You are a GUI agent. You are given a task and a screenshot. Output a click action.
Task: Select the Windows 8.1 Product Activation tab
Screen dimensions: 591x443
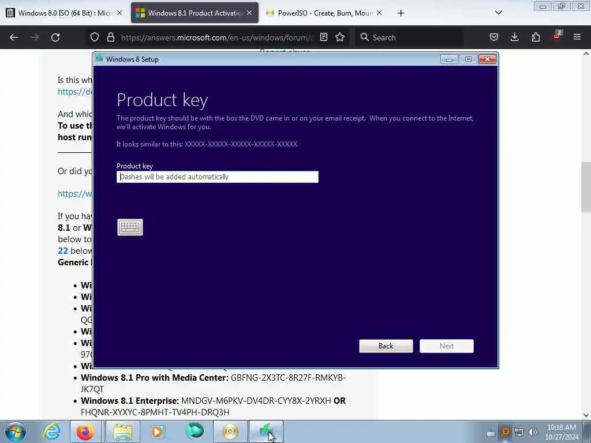[194, 13]
